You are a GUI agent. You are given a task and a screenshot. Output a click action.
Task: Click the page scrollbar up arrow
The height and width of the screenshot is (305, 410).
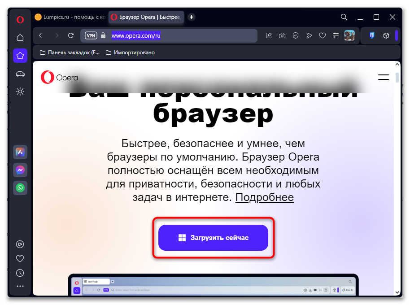[397, 64]
